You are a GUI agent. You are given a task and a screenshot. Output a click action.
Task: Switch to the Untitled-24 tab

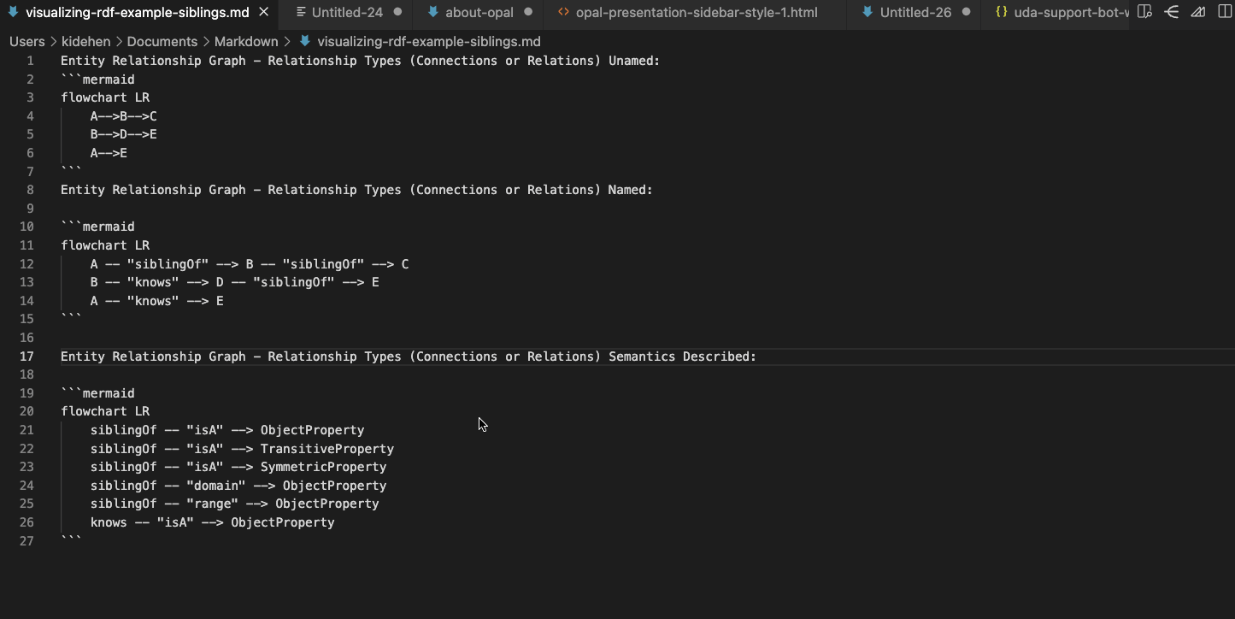click(347, 12)
